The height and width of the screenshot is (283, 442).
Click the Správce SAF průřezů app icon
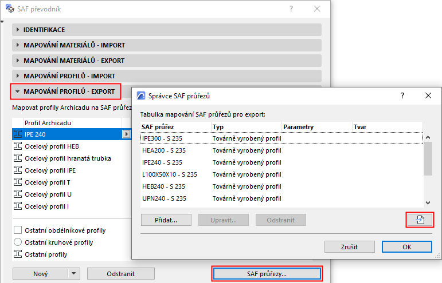(141, 96)
